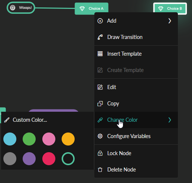Click the Copy duplicate-squares icon
The width and height of the screenshot is (192, 183).
tap(100, 104)
